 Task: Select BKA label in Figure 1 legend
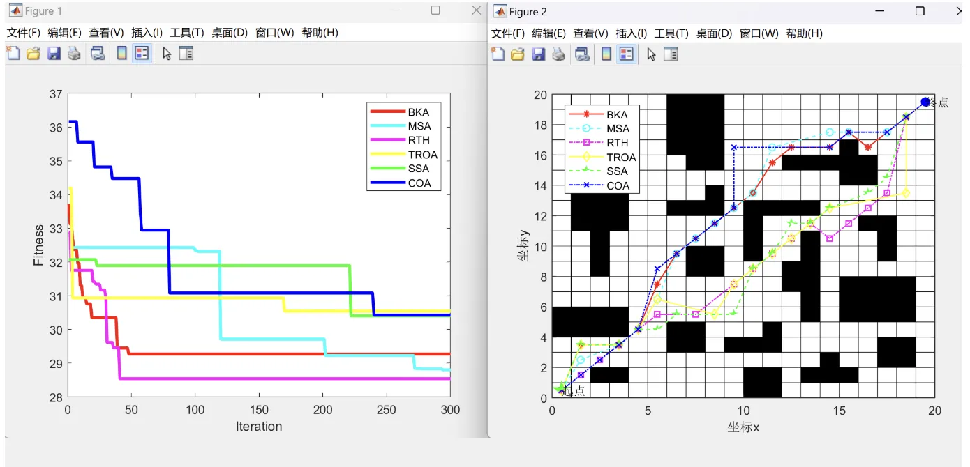[419, 112]
